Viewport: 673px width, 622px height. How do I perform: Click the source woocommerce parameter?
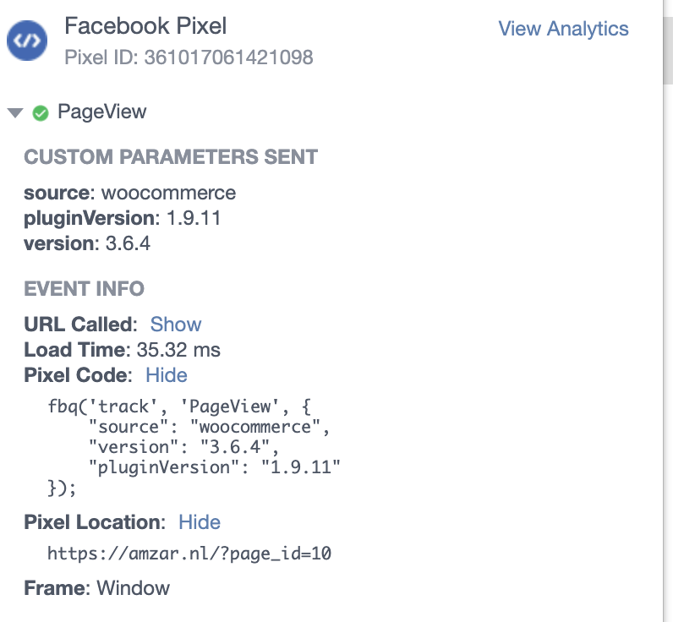[x=129, y=193]
